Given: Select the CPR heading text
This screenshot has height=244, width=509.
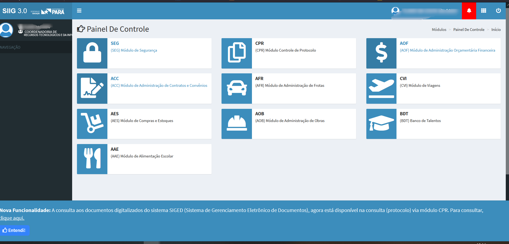Looking at the screenshot, I should tap(259, 43).
